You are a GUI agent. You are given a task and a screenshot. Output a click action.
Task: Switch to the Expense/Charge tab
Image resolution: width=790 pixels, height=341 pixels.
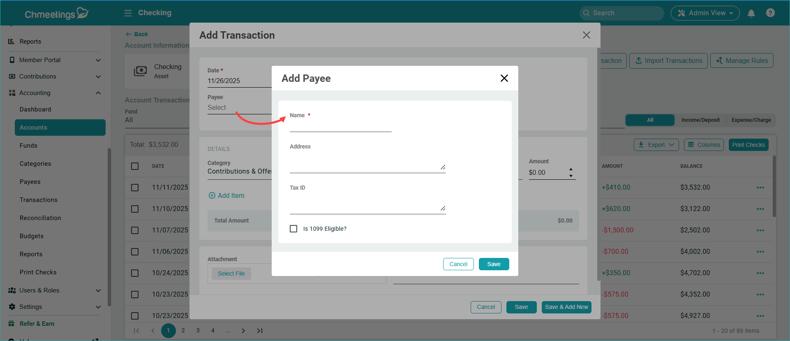(x=751, y=120)
